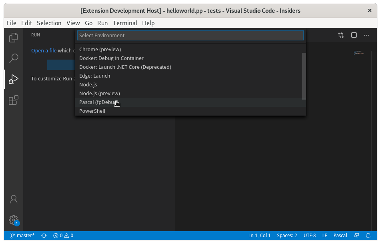Choose Docker: Launch .NET Core (Deprecated)
Viewport: 381px width, 244px height.
coord(190,67)
